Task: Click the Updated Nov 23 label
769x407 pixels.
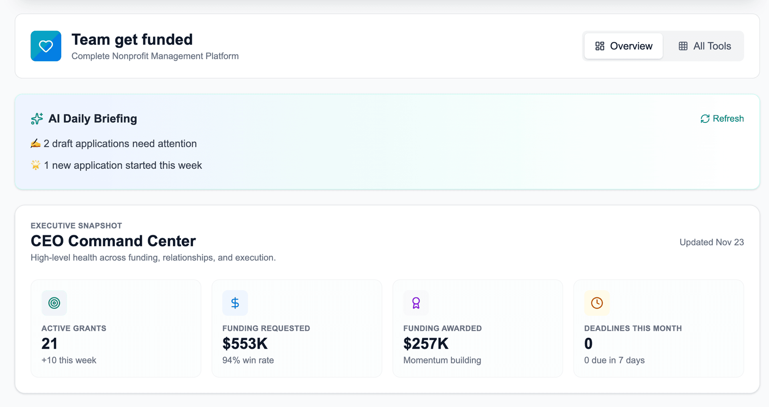Action: 711,242
